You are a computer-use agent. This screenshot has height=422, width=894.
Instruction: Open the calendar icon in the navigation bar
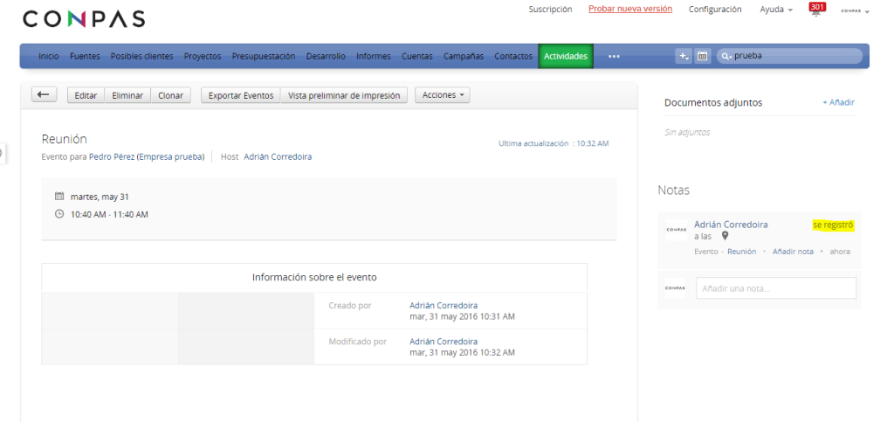click(x=703, y=56)
